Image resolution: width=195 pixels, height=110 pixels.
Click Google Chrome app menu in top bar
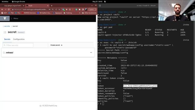(18, 2)
